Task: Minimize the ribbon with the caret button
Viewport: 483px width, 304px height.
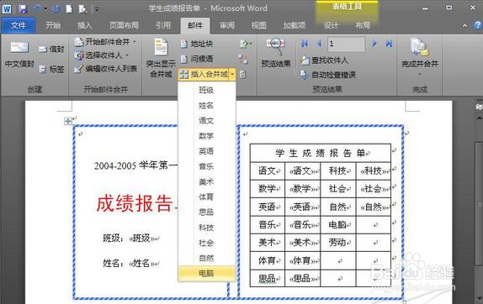Action: 464,25
